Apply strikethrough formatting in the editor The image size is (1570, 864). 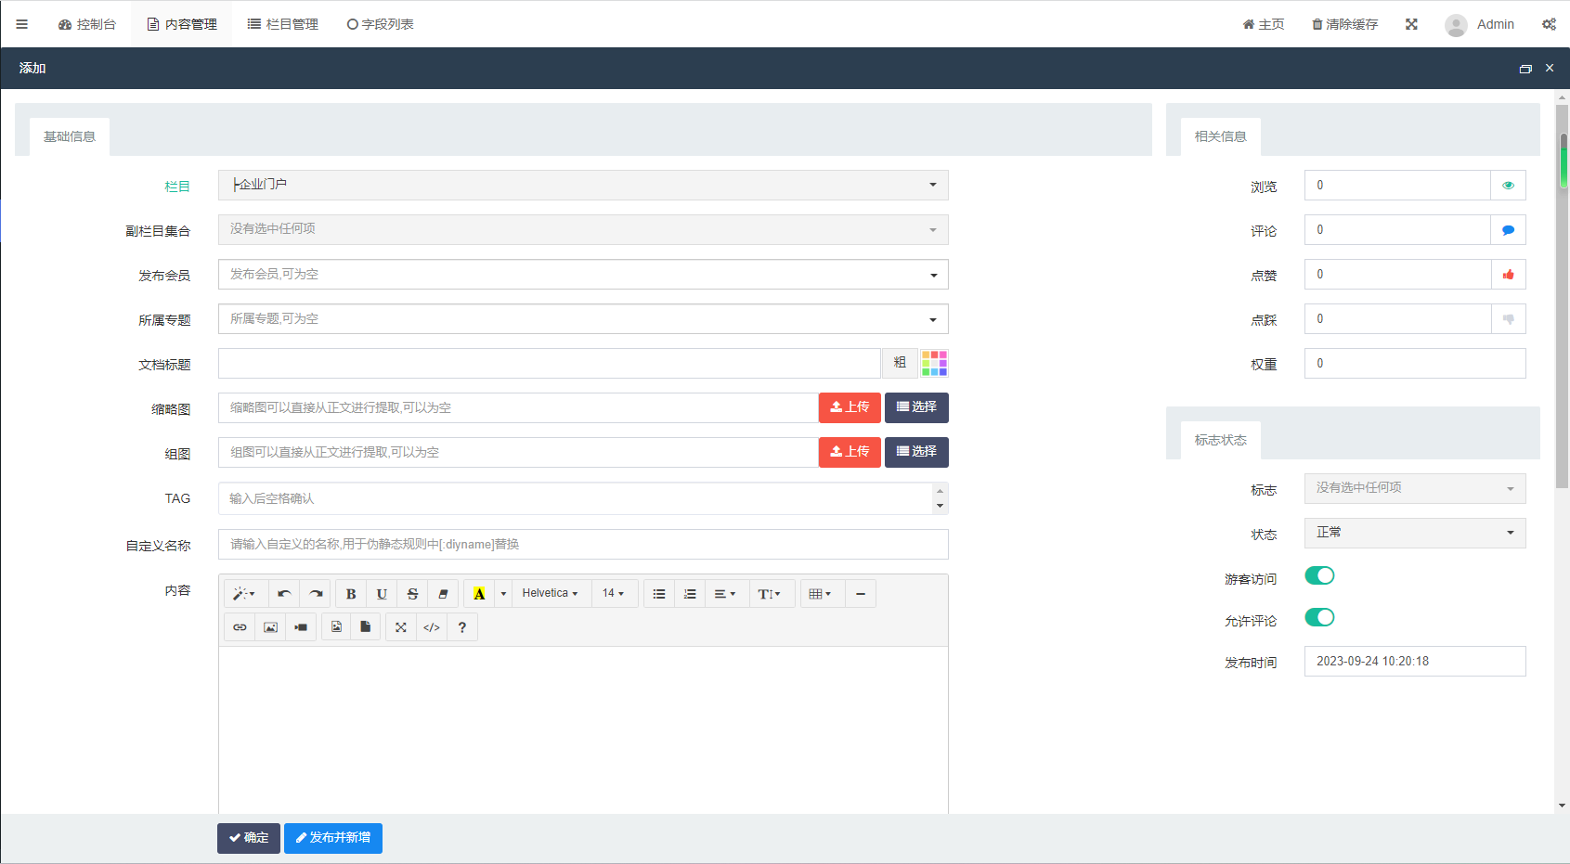pyautogui.click(x=412, y=594)
